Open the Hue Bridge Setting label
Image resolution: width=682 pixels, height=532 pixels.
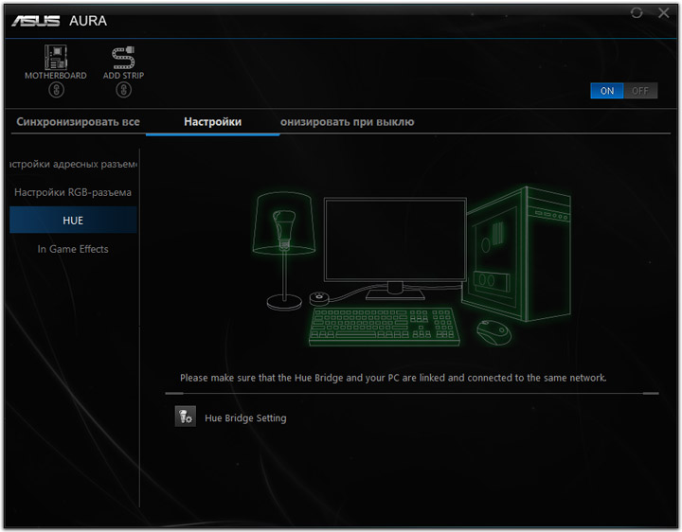coord(245,418)
